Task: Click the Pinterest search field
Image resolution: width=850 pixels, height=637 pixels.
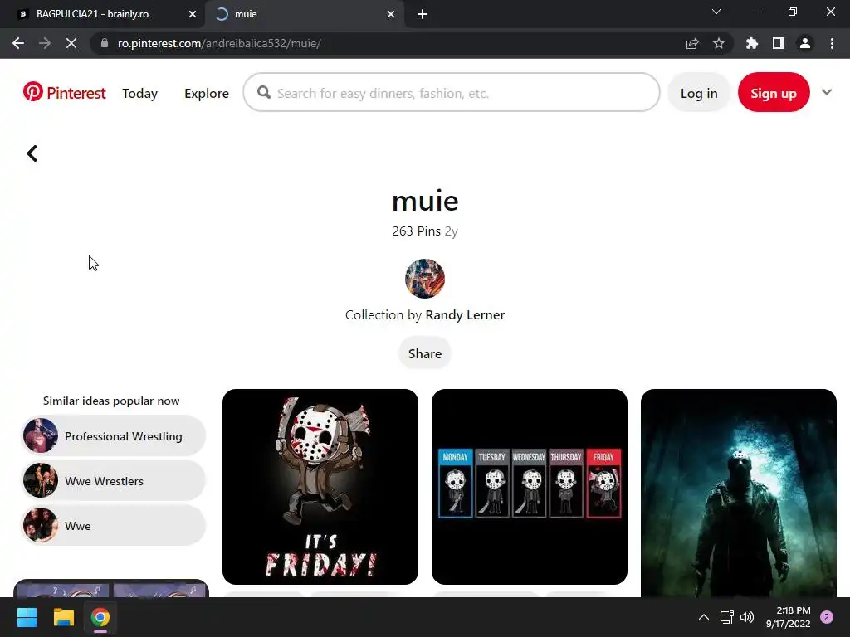Action: point(452,93)
